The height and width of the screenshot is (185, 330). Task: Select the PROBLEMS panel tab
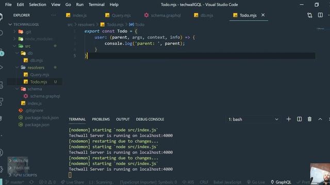101,119
